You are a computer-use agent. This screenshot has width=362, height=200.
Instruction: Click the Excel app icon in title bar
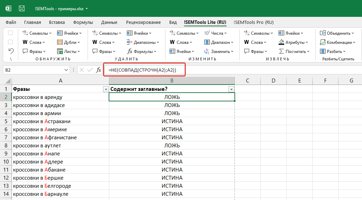tap(8, 8)
